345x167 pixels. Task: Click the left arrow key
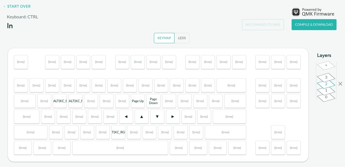pyautogui.click(x=126, y=117)
